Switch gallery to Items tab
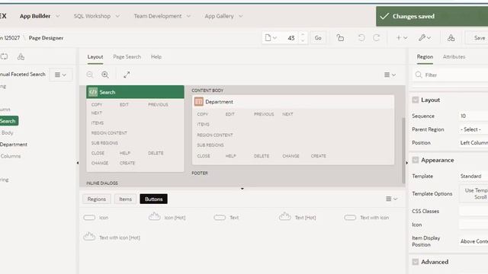The width and height of the screenshot is (488, 274). pyautogui.click(x=125, y=199)
